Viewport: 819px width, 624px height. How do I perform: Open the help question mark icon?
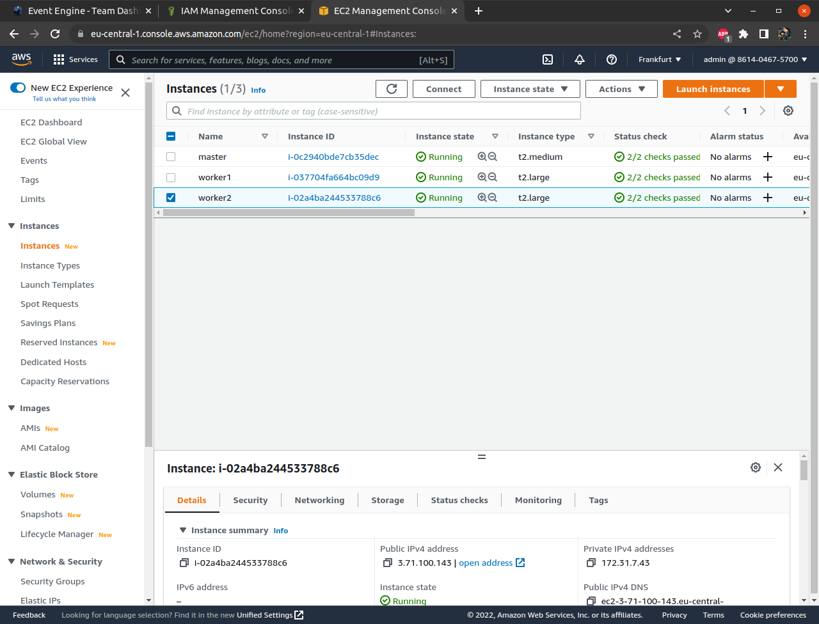[x=612, y=59]
